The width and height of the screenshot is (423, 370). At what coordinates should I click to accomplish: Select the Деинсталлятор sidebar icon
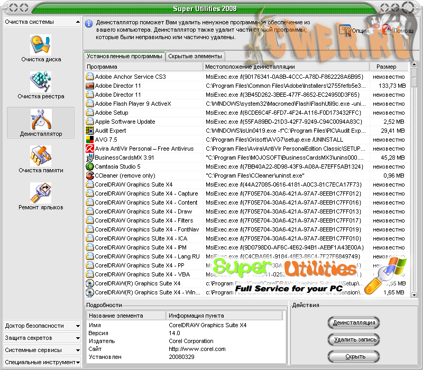(41, 121)
